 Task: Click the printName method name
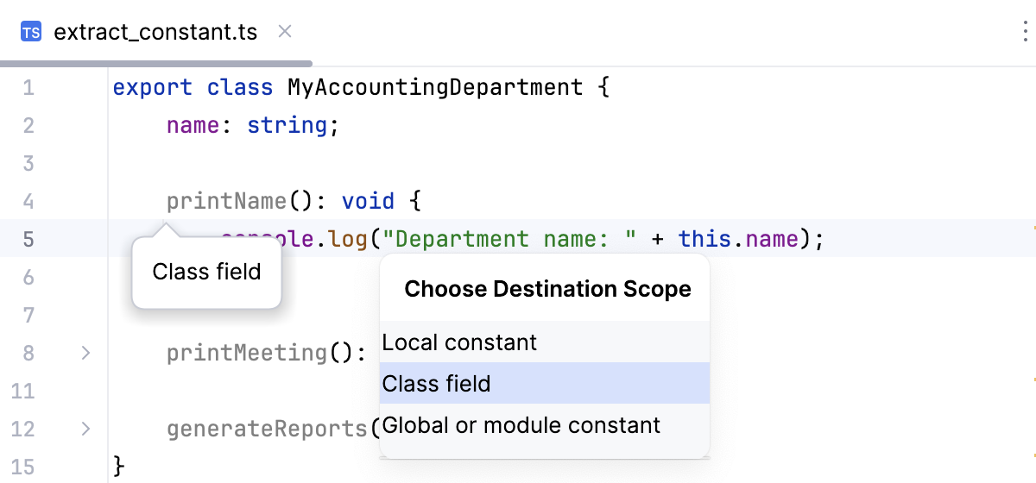click(226, 201)
